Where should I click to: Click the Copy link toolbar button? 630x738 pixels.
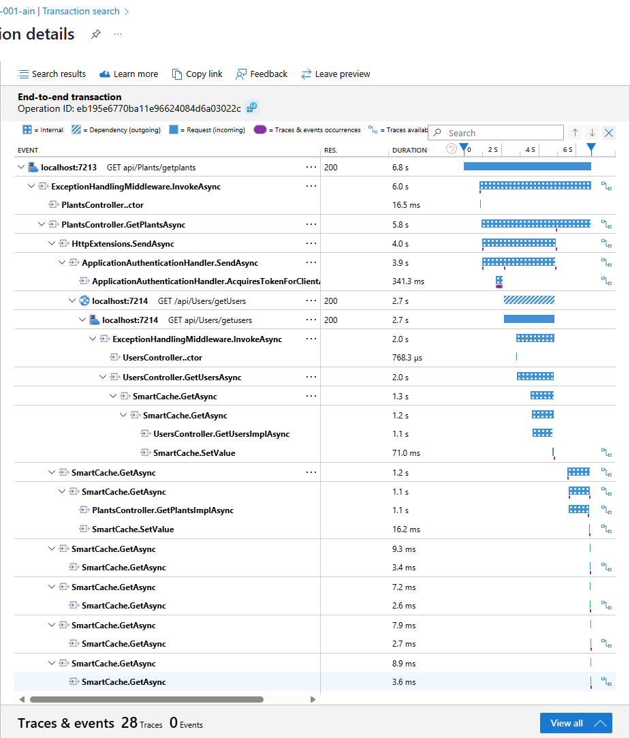[197, 74]
